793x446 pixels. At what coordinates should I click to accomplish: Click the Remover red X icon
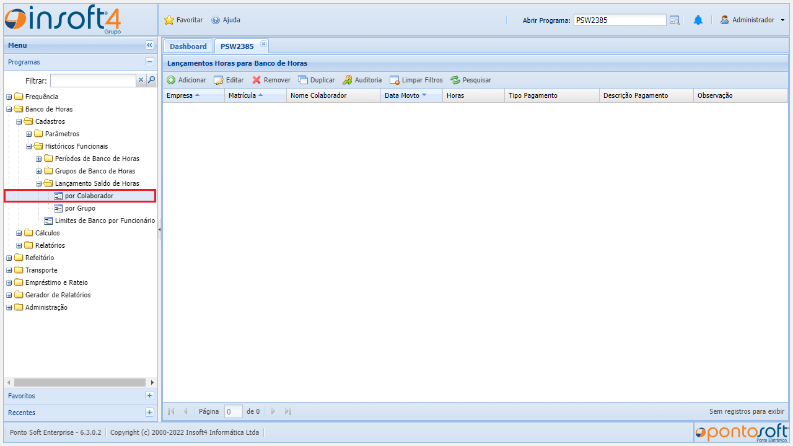256,80
